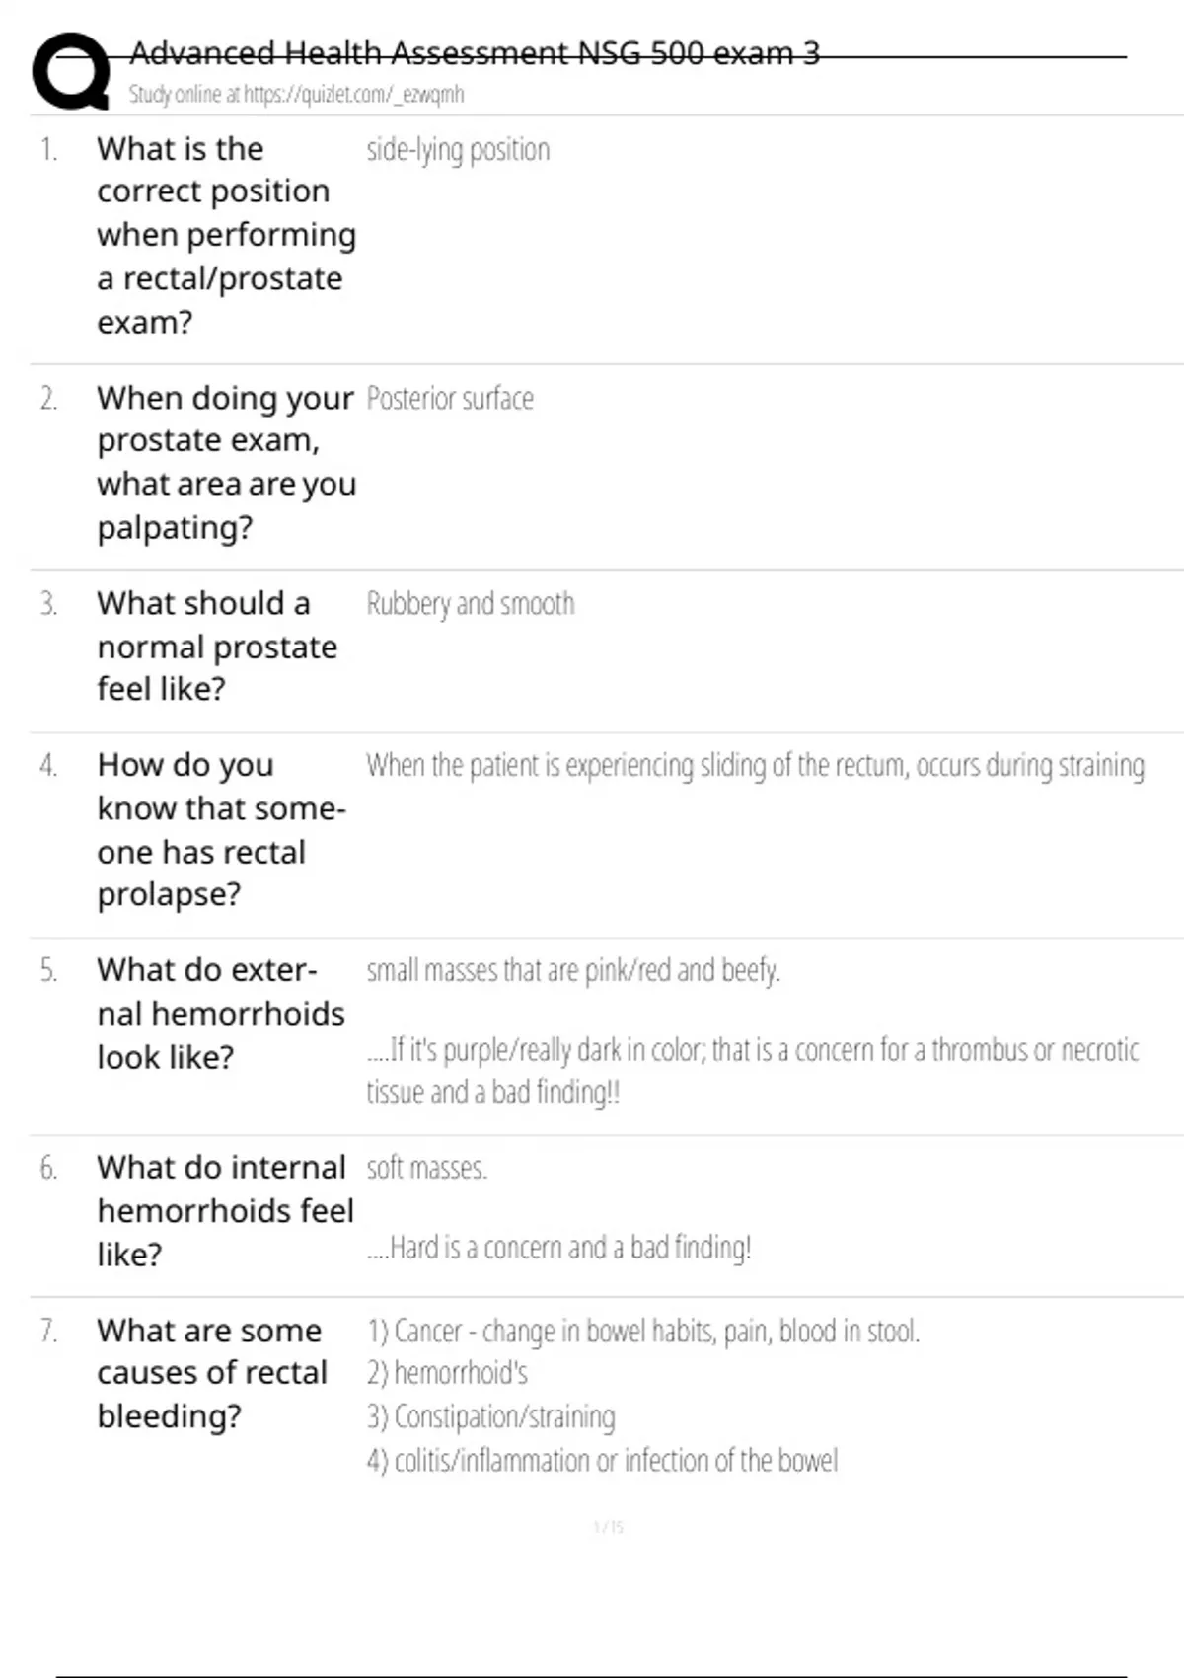Click the Advanced Health Assessment title
Image resolution: width=1184 pixels, height=1678 pixels.
[474, 53]
